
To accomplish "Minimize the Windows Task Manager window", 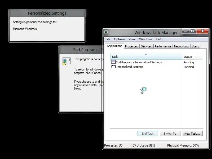I will (185, 31).
